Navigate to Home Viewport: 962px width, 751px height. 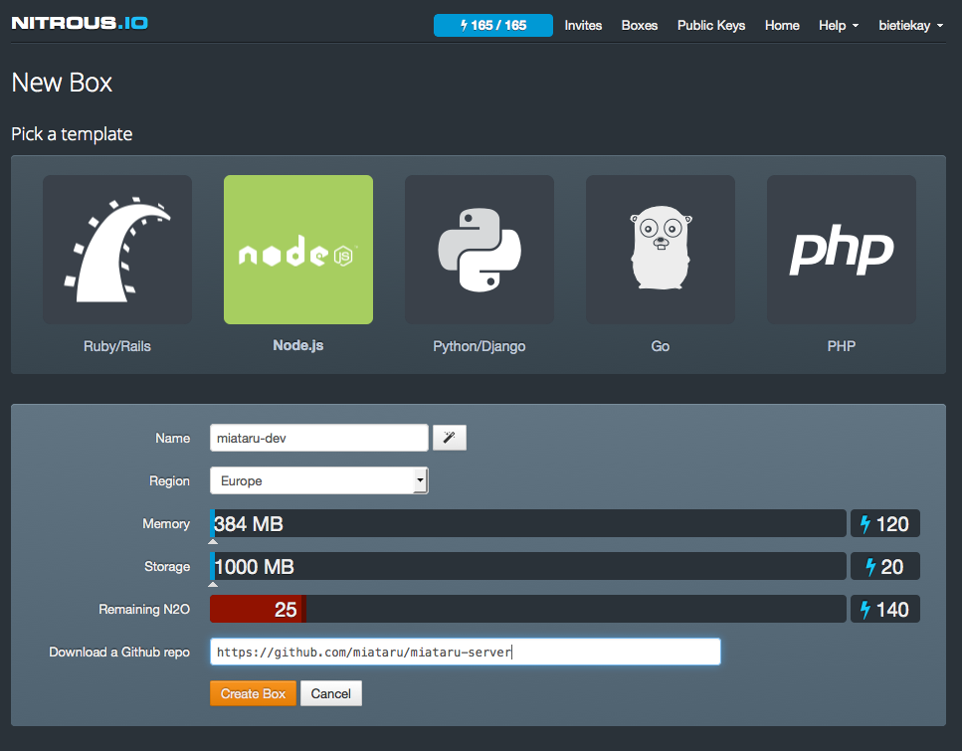click(782, 25)
